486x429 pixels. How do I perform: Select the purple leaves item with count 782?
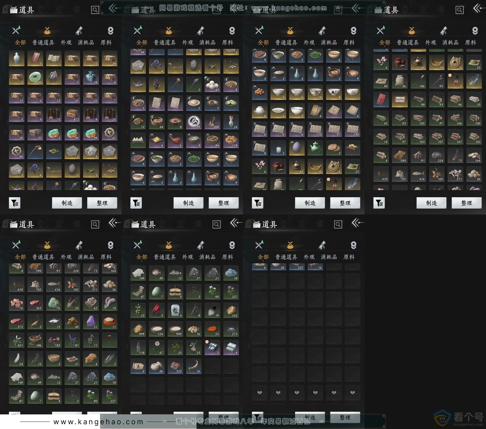click(54, 340)
